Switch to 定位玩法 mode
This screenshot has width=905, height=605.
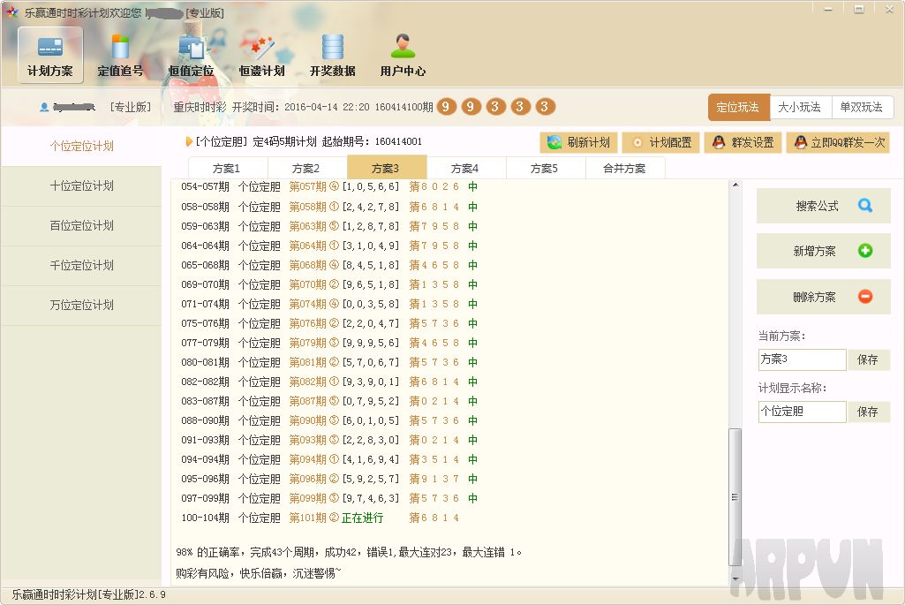tap(738, 108)
